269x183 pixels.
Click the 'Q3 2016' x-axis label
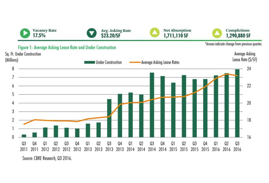pyautogui.click(x=237, y=147)
